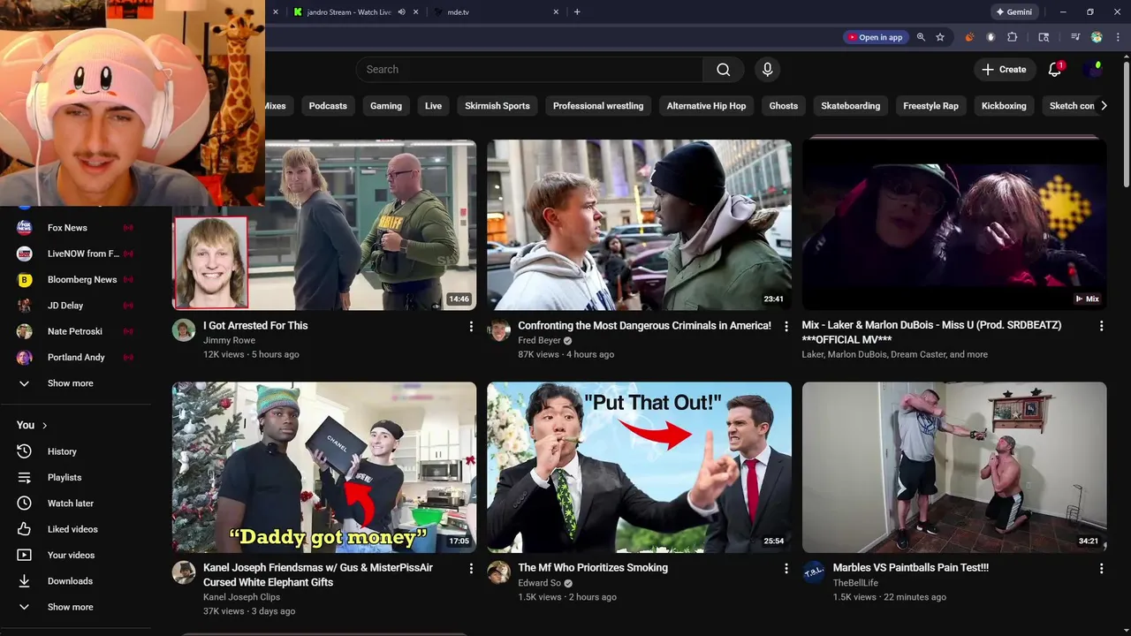This screenshot has width=1131, height=636.
Task: Open options for Kanel Joseph Friendsmas video
Action: pos(471,569)
